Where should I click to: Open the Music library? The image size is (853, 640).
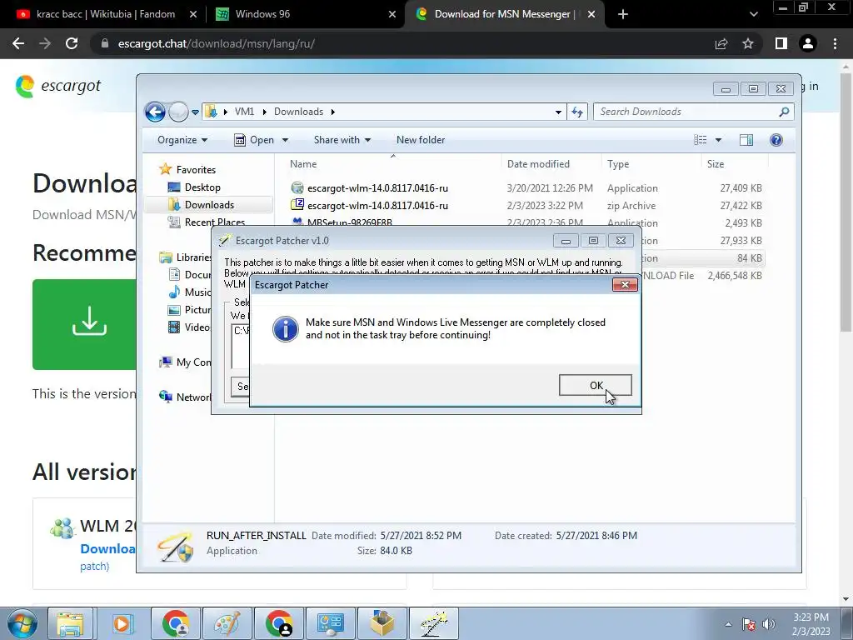coord(189,292)
